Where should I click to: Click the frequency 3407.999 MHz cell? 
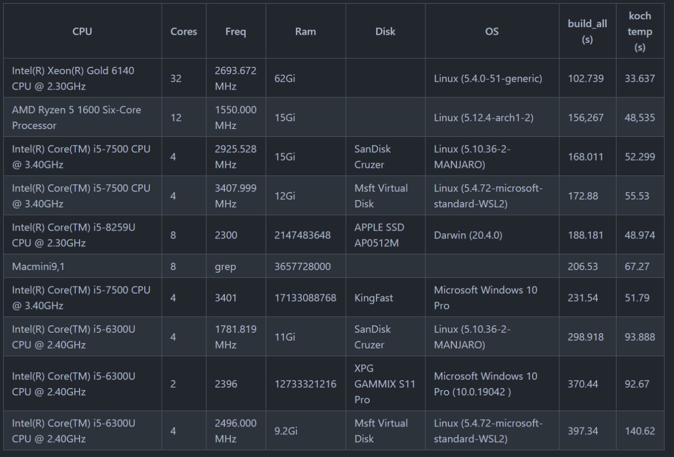[235, 195]
